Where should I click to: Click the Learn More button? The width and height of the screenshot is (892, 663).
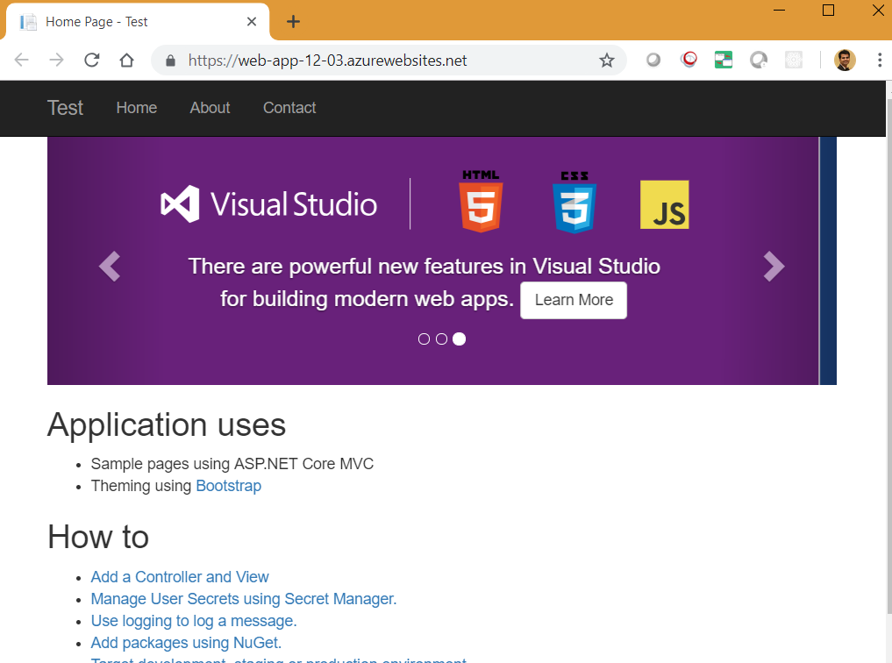click(x=574, y=300)
